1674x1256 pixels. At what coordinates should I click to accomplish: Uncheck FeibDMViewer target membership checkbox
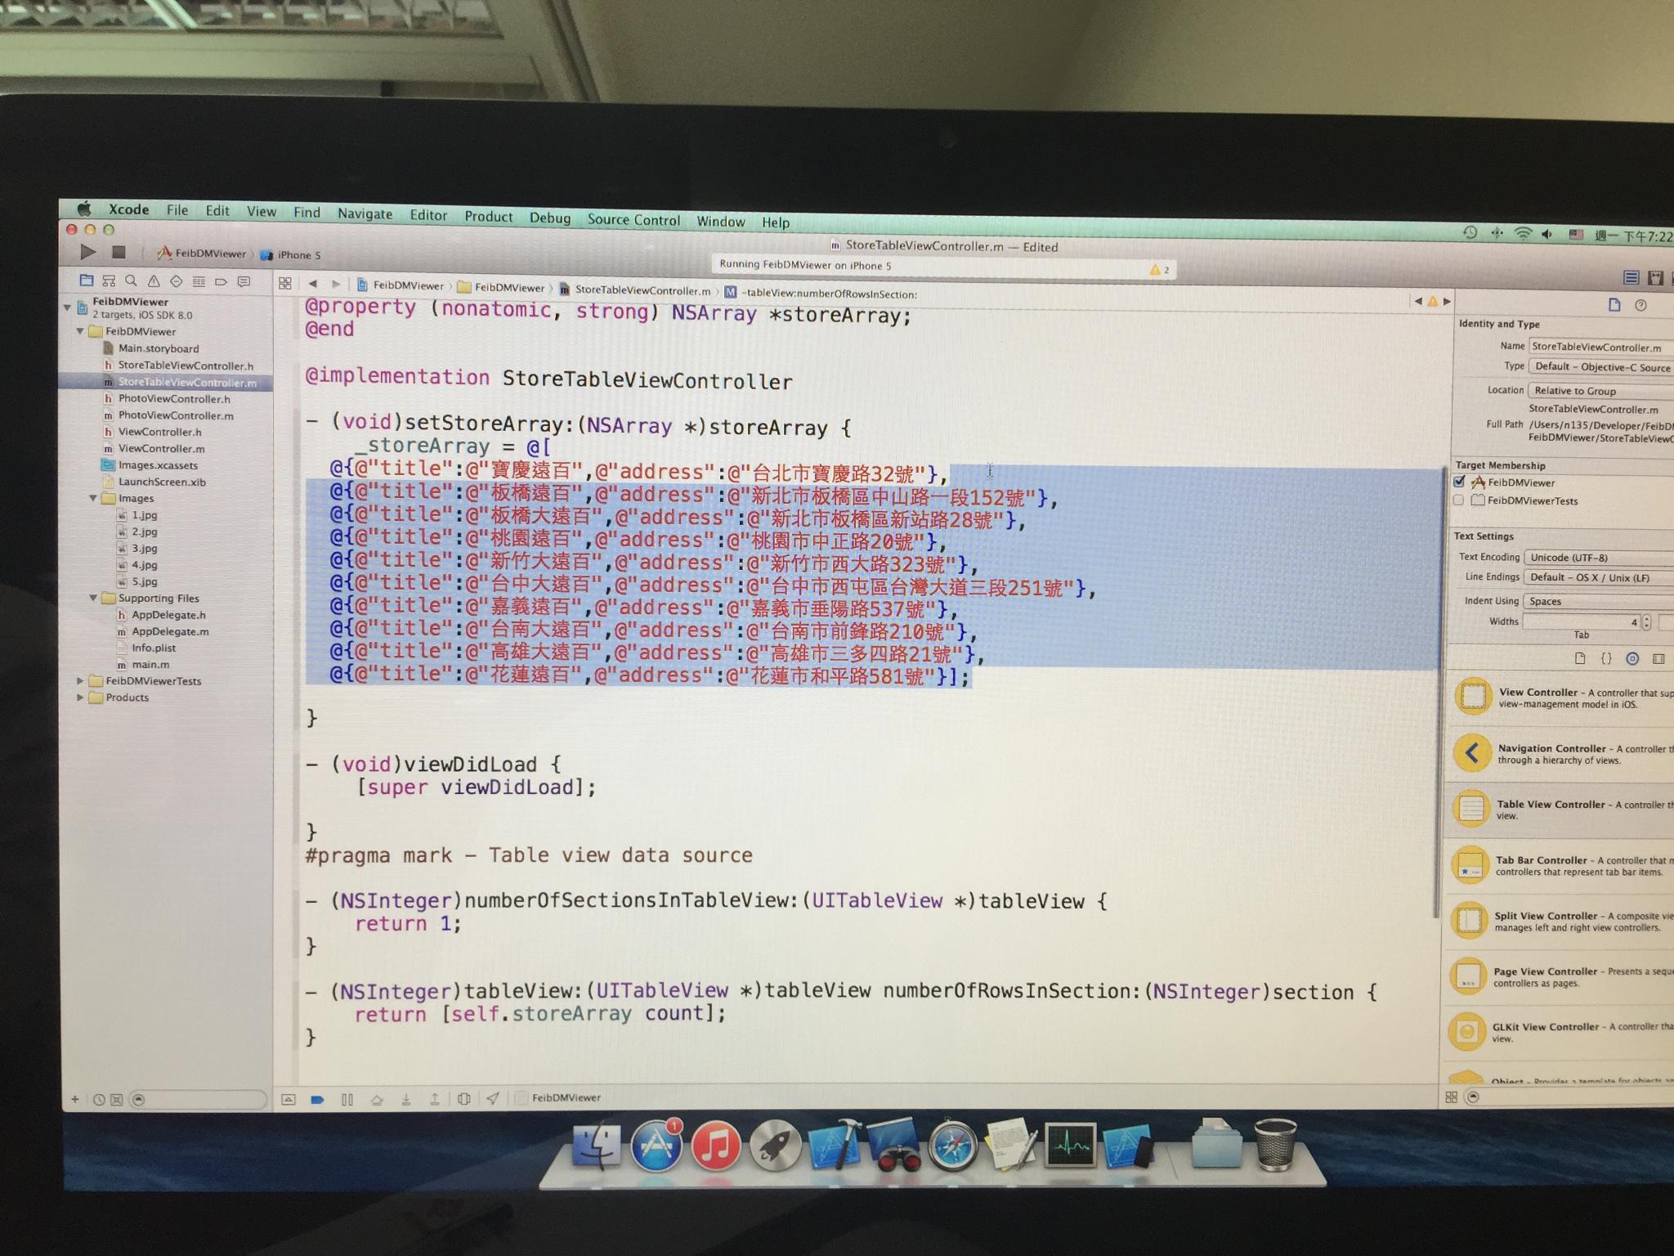click(x=1459, y=482)
